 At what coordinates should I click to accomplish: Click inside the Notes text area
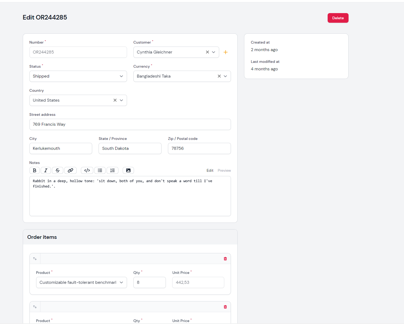130,196
